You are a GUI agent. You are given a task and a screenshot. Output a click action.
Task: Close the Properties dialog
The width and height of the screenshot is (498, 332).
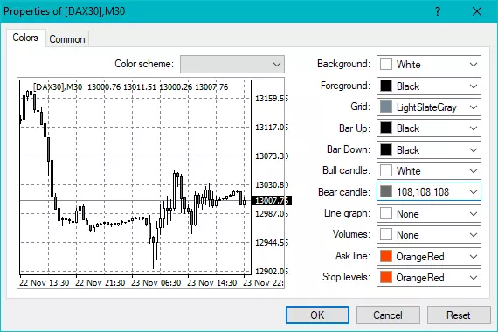(477, 11)
